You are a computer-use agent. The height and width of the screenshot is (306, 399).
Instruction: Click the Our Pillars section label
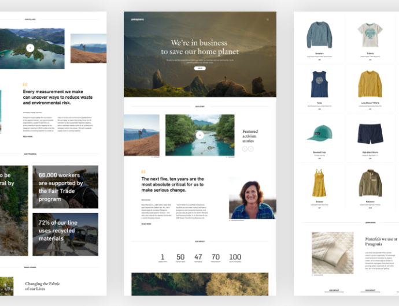point(30,19)
